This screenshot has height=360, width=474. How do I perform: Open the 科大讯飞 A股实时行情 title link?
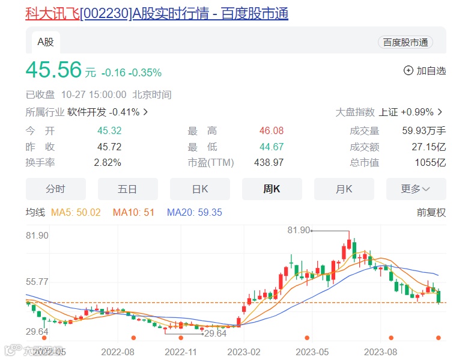(157, 14)
